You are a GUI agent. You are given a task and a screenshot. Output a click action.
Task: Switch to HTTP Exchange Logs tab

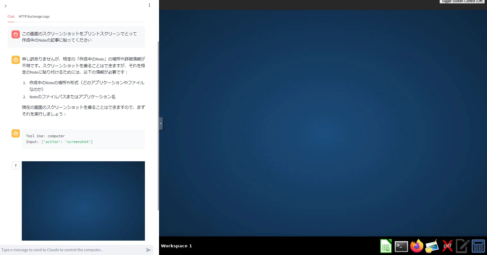34,16
